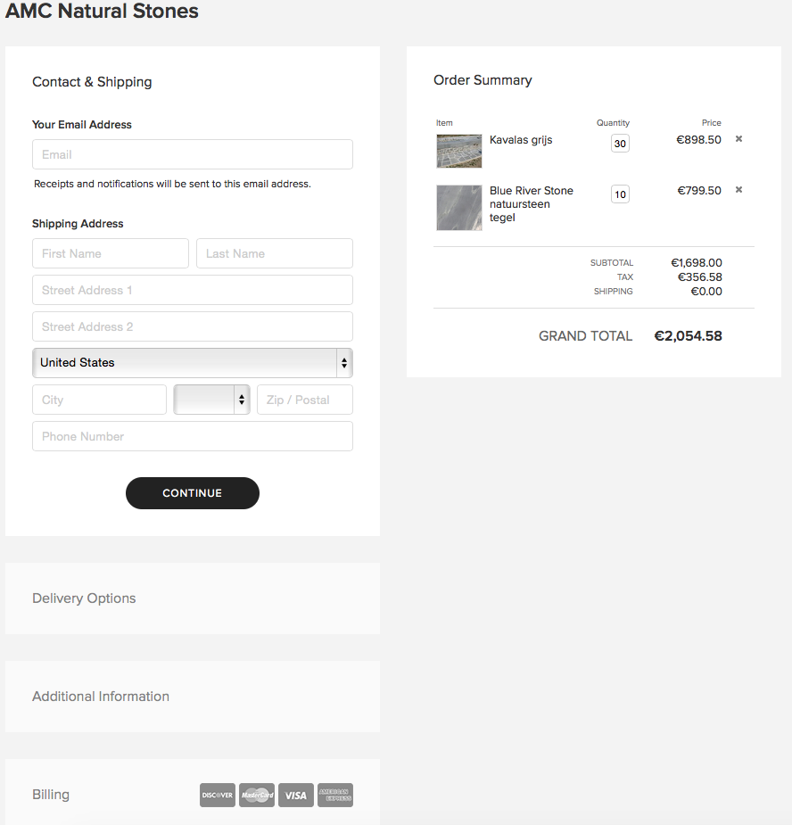Click the AMC Natural Stones site title
Image resolution: width=792 pixels, height=825 pixels.
(x=102, y=11)
